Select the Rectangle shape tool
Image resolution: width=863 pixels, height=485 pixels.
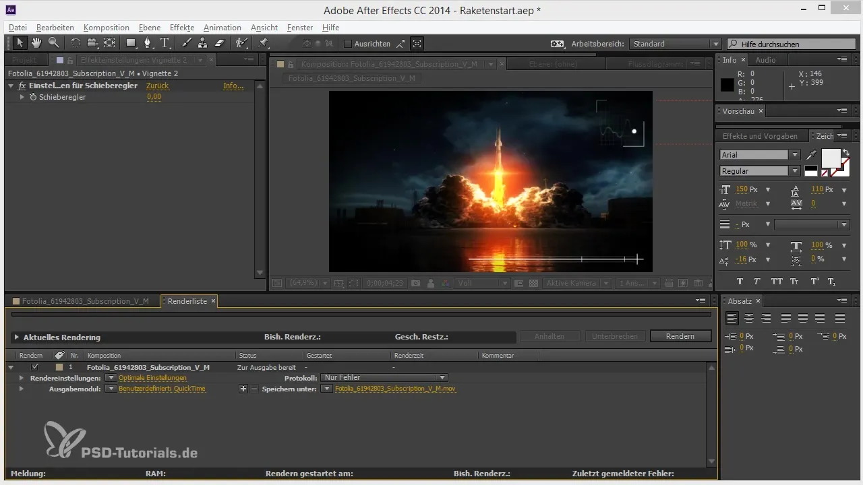click(x=131, y=43)
